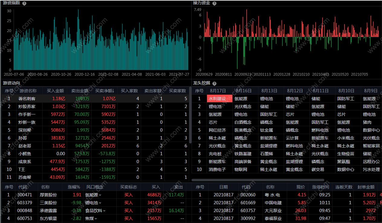382x223 pixels.
Task: Sort by the 封单金额 column header
Action: click(366, 187)
